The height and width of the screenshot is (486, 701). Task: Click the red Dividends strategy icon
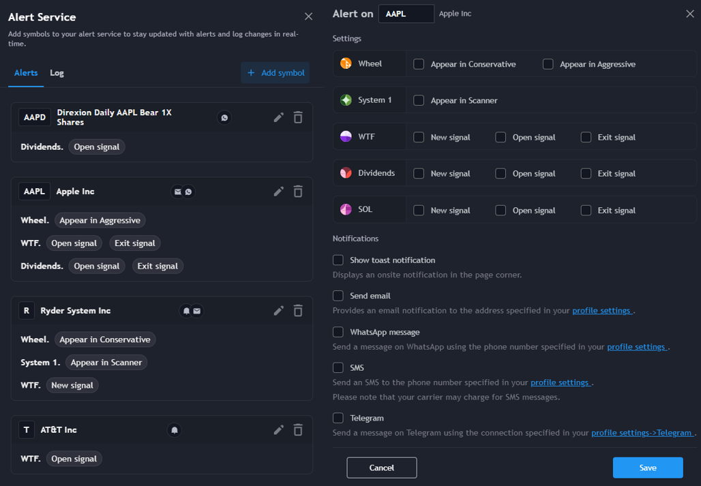click(x=346, y=173)
